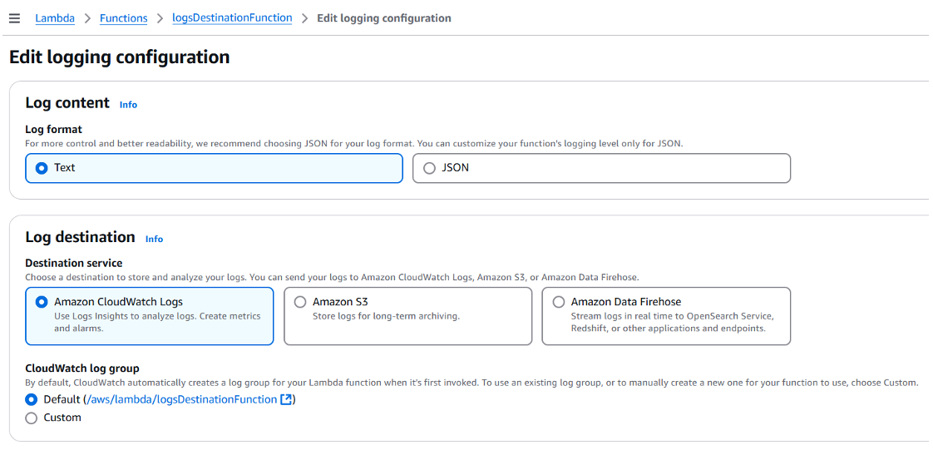Open Functions breadcrumb link
Screen dimensions: 933x450
[124, 18]
